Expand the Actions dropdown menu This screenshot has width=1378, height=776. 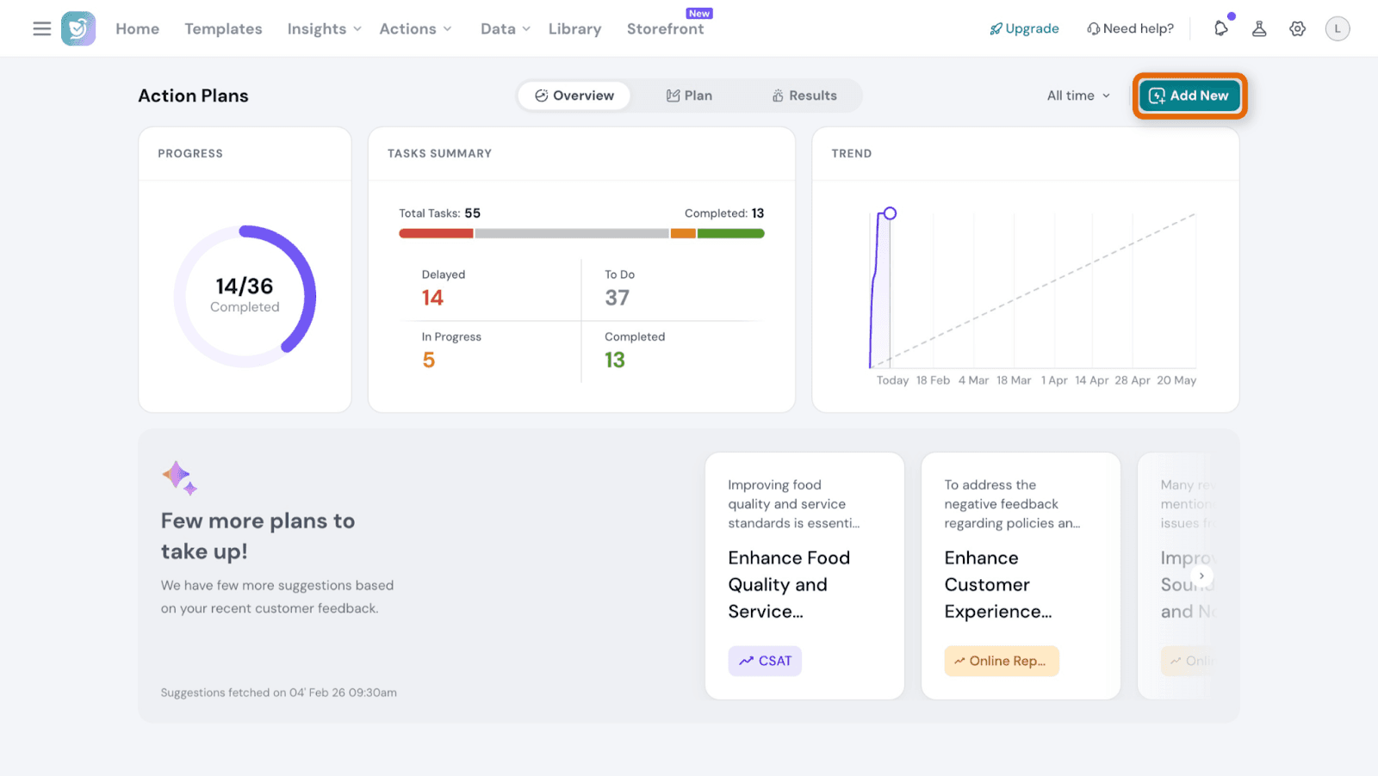click(x=415, y=28)
